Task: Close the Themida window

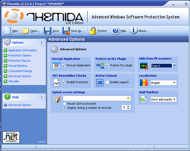Action: pyautogui.click(x=186, y=4)
